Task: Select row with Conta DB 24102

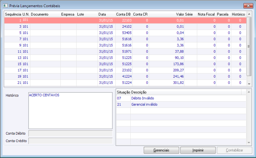Action: [x=125, y=26]
